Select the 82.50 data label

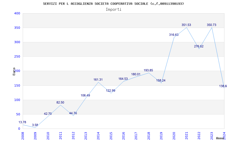coord(60,102)
